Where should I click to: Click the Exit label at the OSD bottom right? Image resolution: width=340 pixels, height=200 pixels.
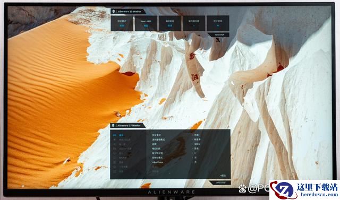223,175
